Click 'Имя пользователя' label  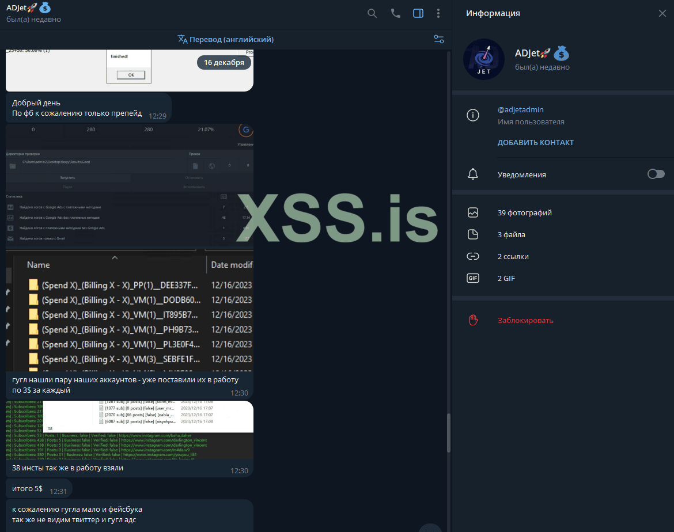pos(531,121)
